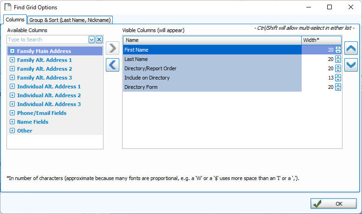Select the Columns tab
This screenshot has width=362, height=214.
point(15,20)
